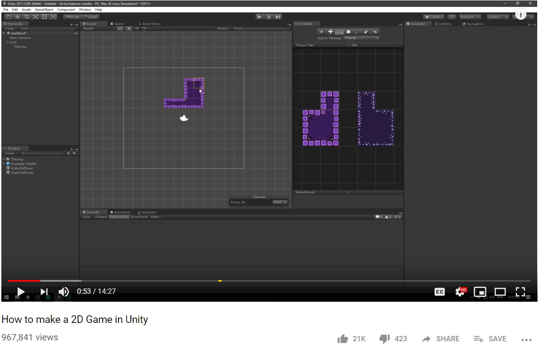The image size is (539, 348).
Task: Open the Component menu
Action: click(66, 9)
